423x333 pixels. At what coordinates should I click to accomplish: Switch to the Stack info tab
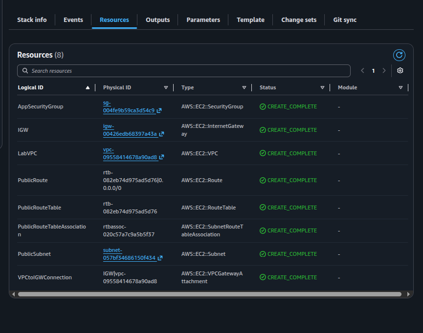(32, 20)
